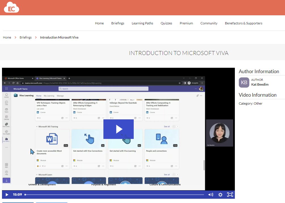Open the ellipsis menu on People and connections
The width and height of the screenshot is (285, 203).
pos(176,166)
